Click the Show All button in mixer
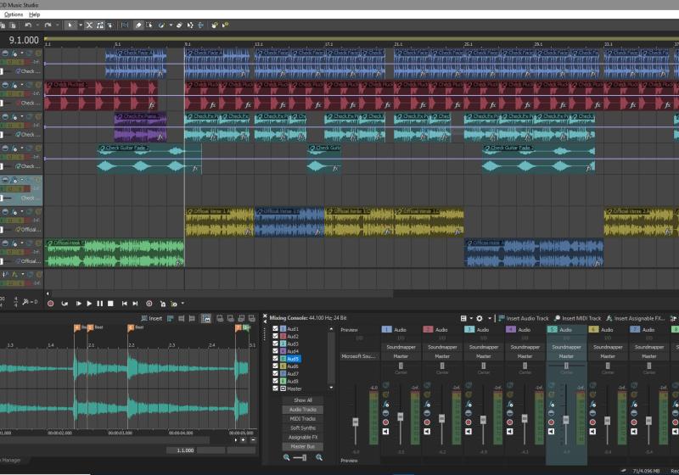The image size is (679, 475). pyautogui.click(x=303, y=400)
